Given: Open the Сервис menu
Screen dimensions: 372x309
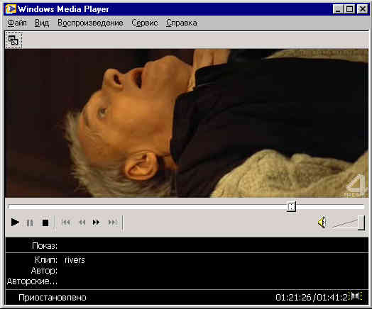Looking at the screenshot, I should click(145, 23).
